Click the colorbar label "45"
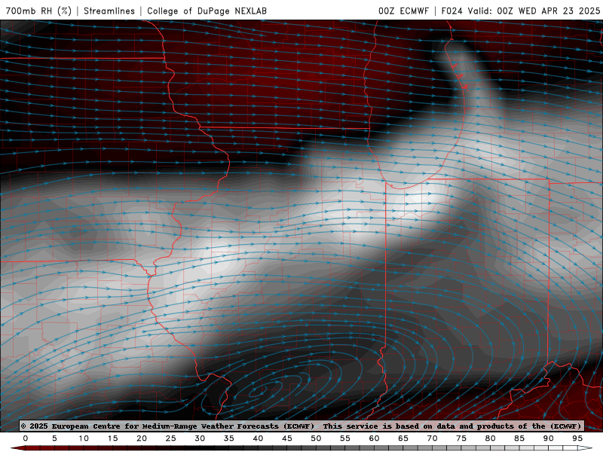This screenshot has height=452, width=603. pyautogui.click(x=287, y=438)
